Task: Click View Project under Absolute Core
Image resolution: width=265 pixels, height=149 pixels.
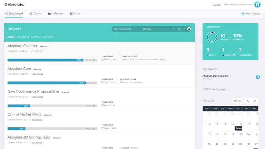Action: (x=37, y=74)
